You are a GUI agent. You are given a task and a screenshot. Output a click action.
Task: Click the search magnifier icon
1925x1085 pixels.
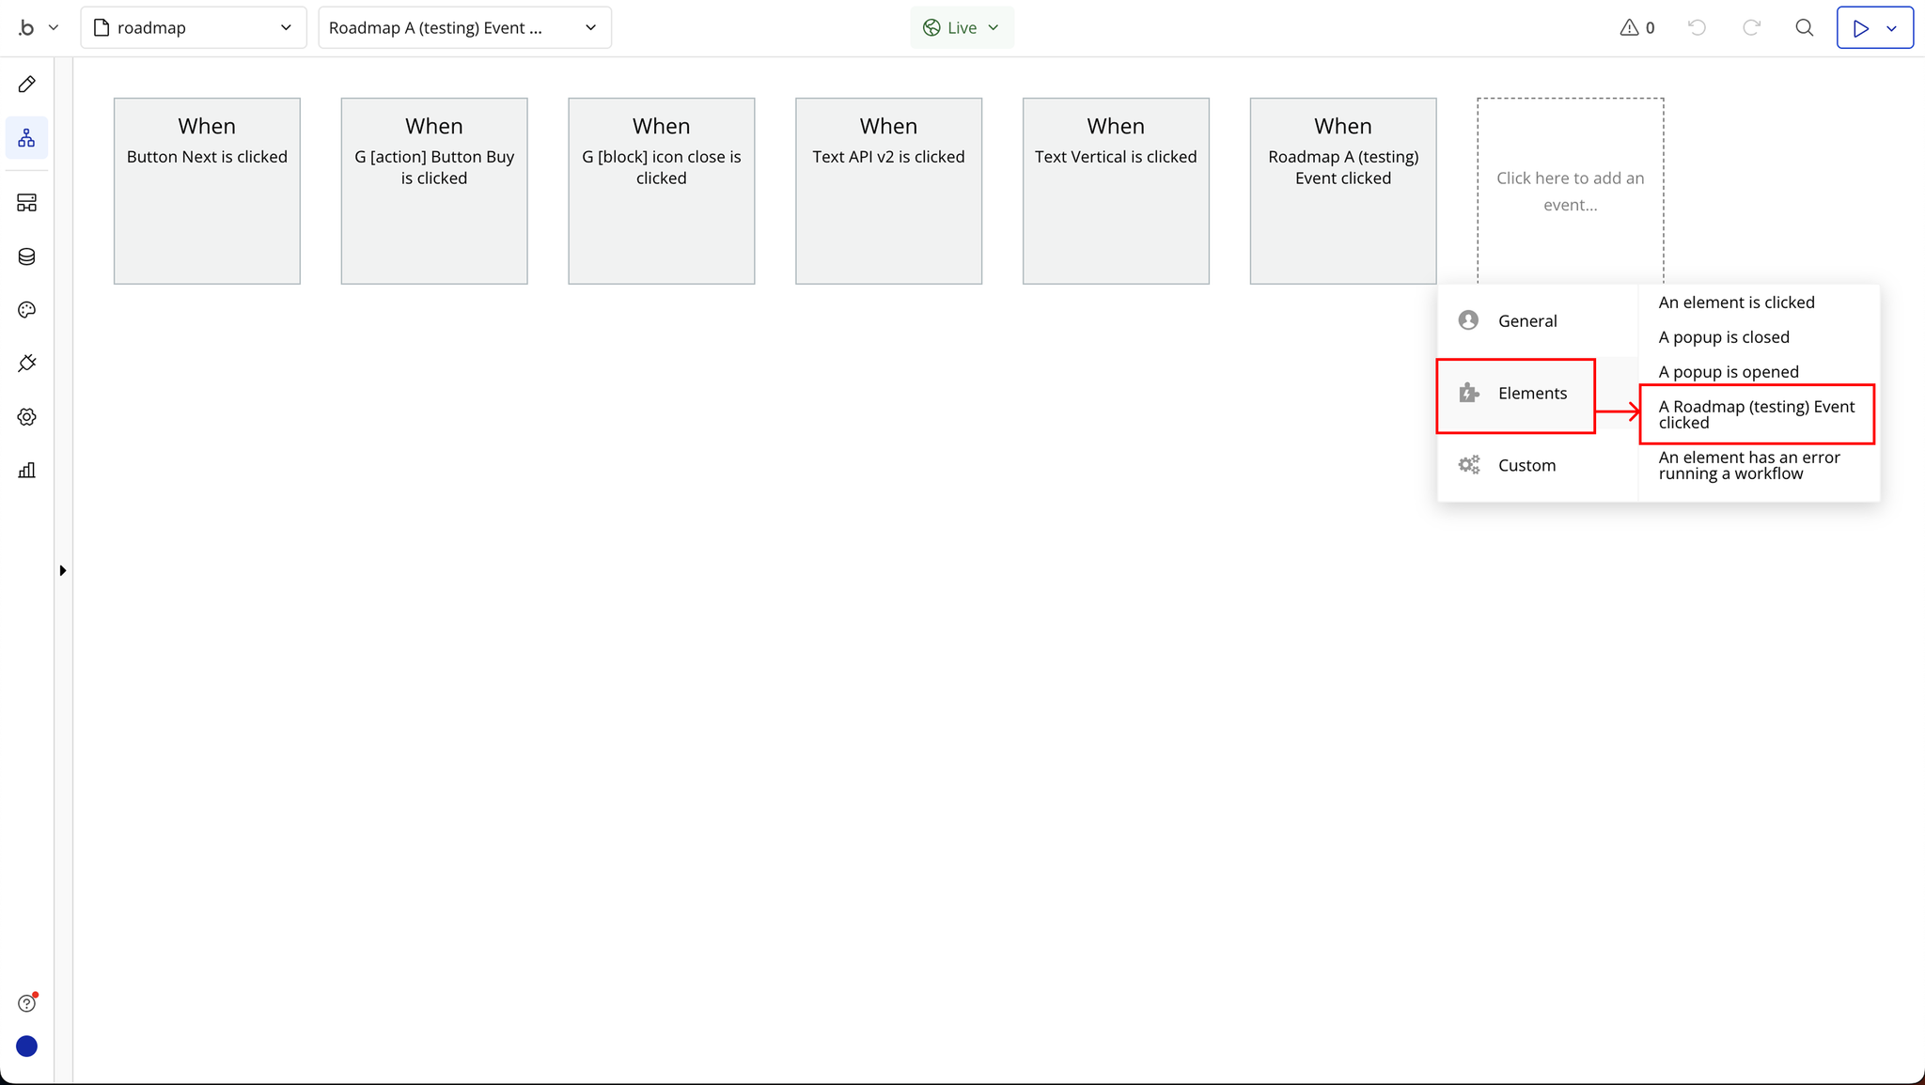click(x=1804, y=27)
